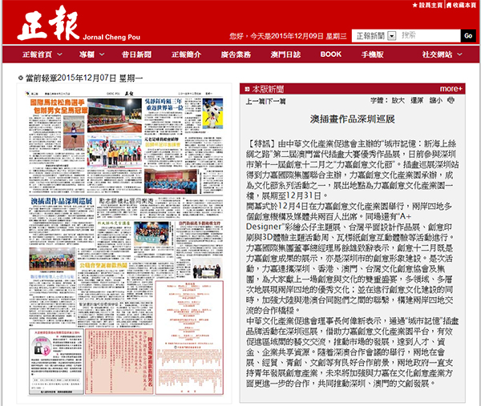Click the 正報 newspaper logo

click(x=48, y=23)
